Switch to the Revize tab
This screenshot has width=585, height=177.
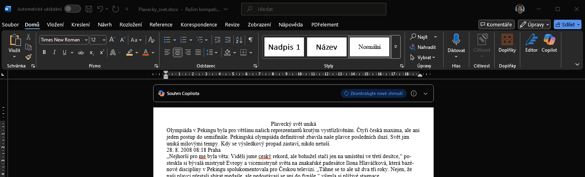pyautogui.click(x=232, y=24)
